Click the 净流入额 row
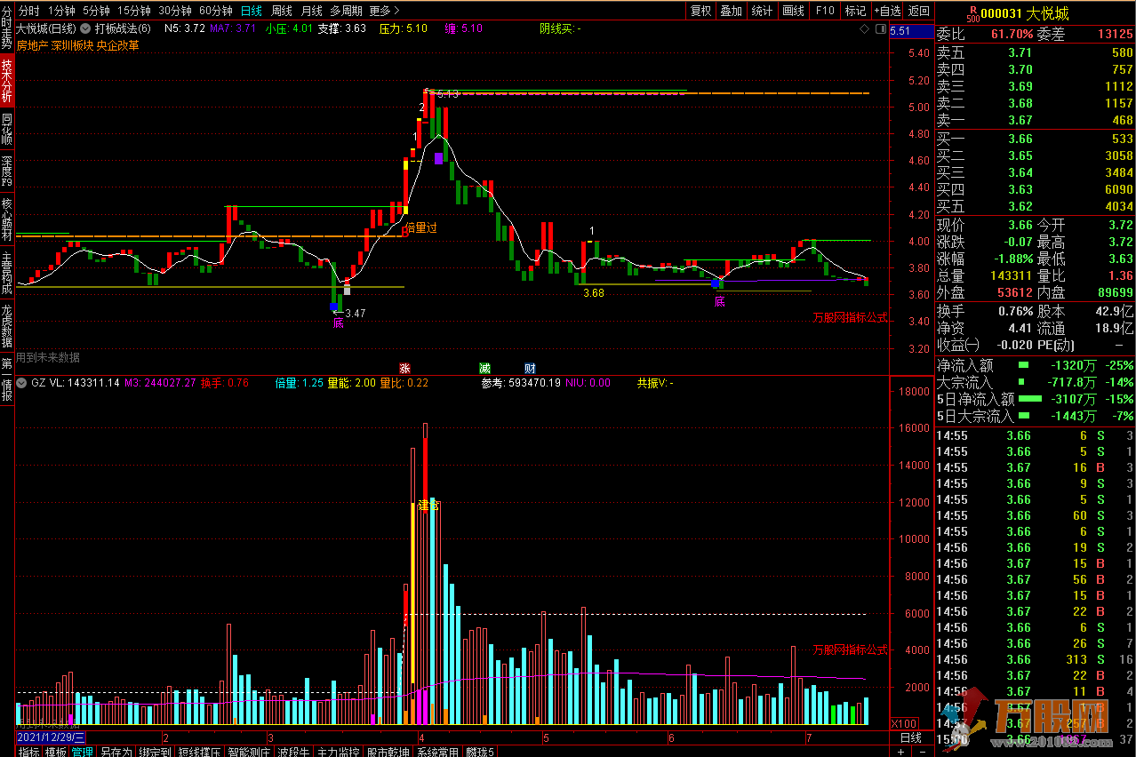Viewport: 1136px width, 757px height. pyautogui.click(x=1036, y=365)
